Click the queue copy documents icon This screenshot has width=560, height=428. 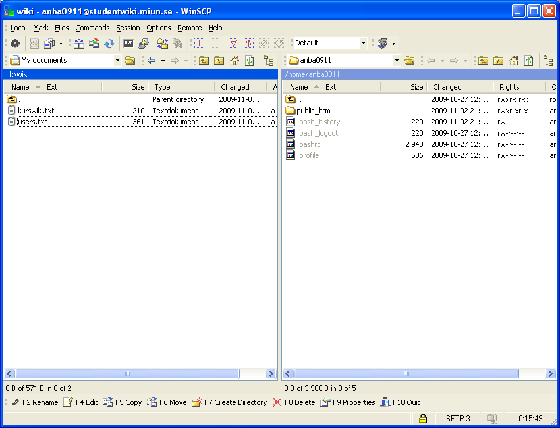click(49, 43)
